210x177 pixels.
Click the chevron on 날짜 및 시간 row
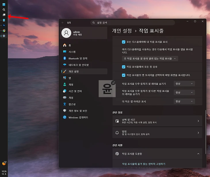coord(198,121)
